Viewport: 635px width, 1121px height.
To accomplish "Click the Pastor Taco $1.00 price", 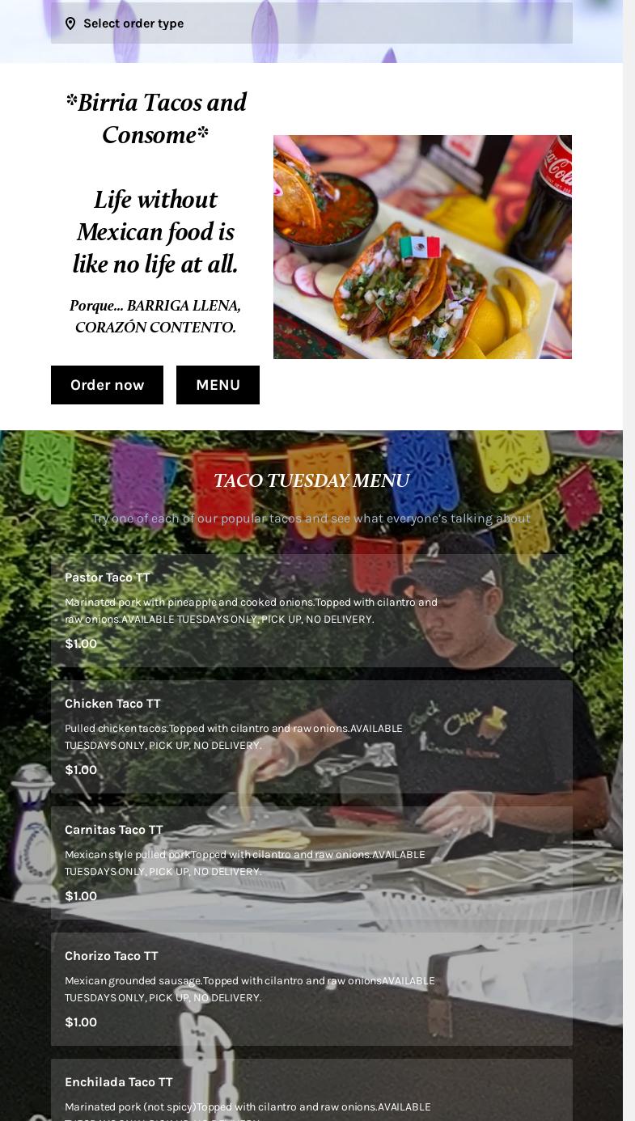I will tap(81, 644).
